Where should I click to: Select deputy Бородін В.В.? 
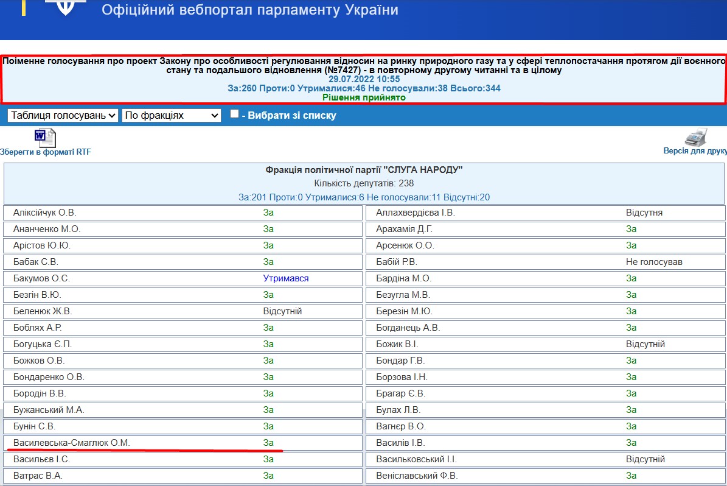[40, 393]
